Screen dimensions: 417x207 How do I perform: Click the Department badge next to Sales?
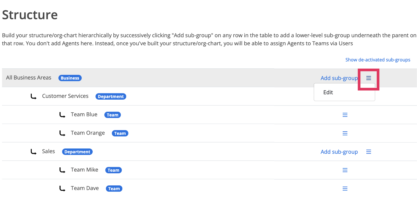[77, 152]
